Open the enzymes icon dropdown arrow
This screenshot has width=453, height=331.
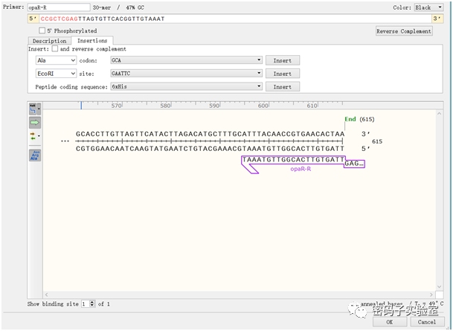[39, 109]
